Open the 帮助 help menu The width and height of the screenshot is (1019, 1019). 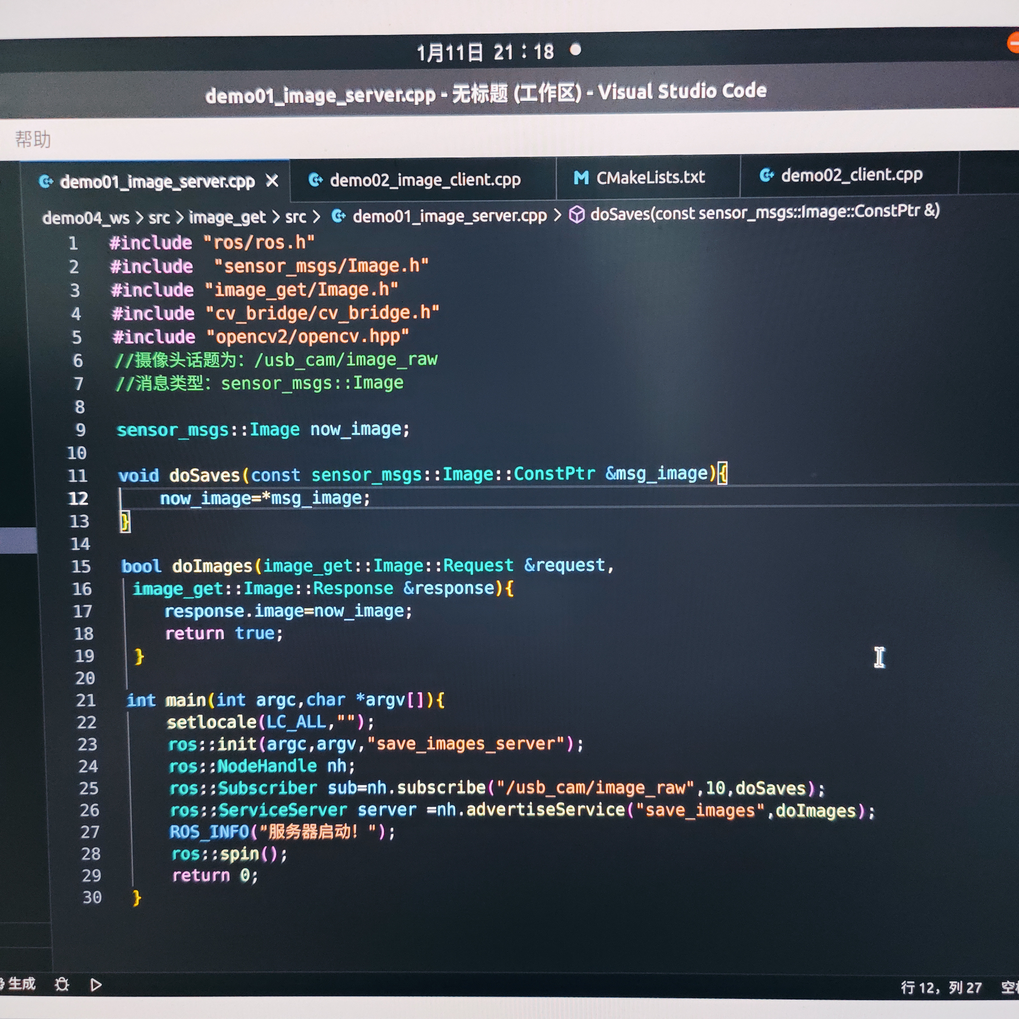pyautogui.click(x=33, y=139)
